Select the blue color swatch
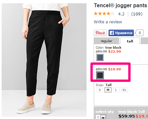Image resolution: width=148 pixels, height=119 pixels. [x=100, y=58]
